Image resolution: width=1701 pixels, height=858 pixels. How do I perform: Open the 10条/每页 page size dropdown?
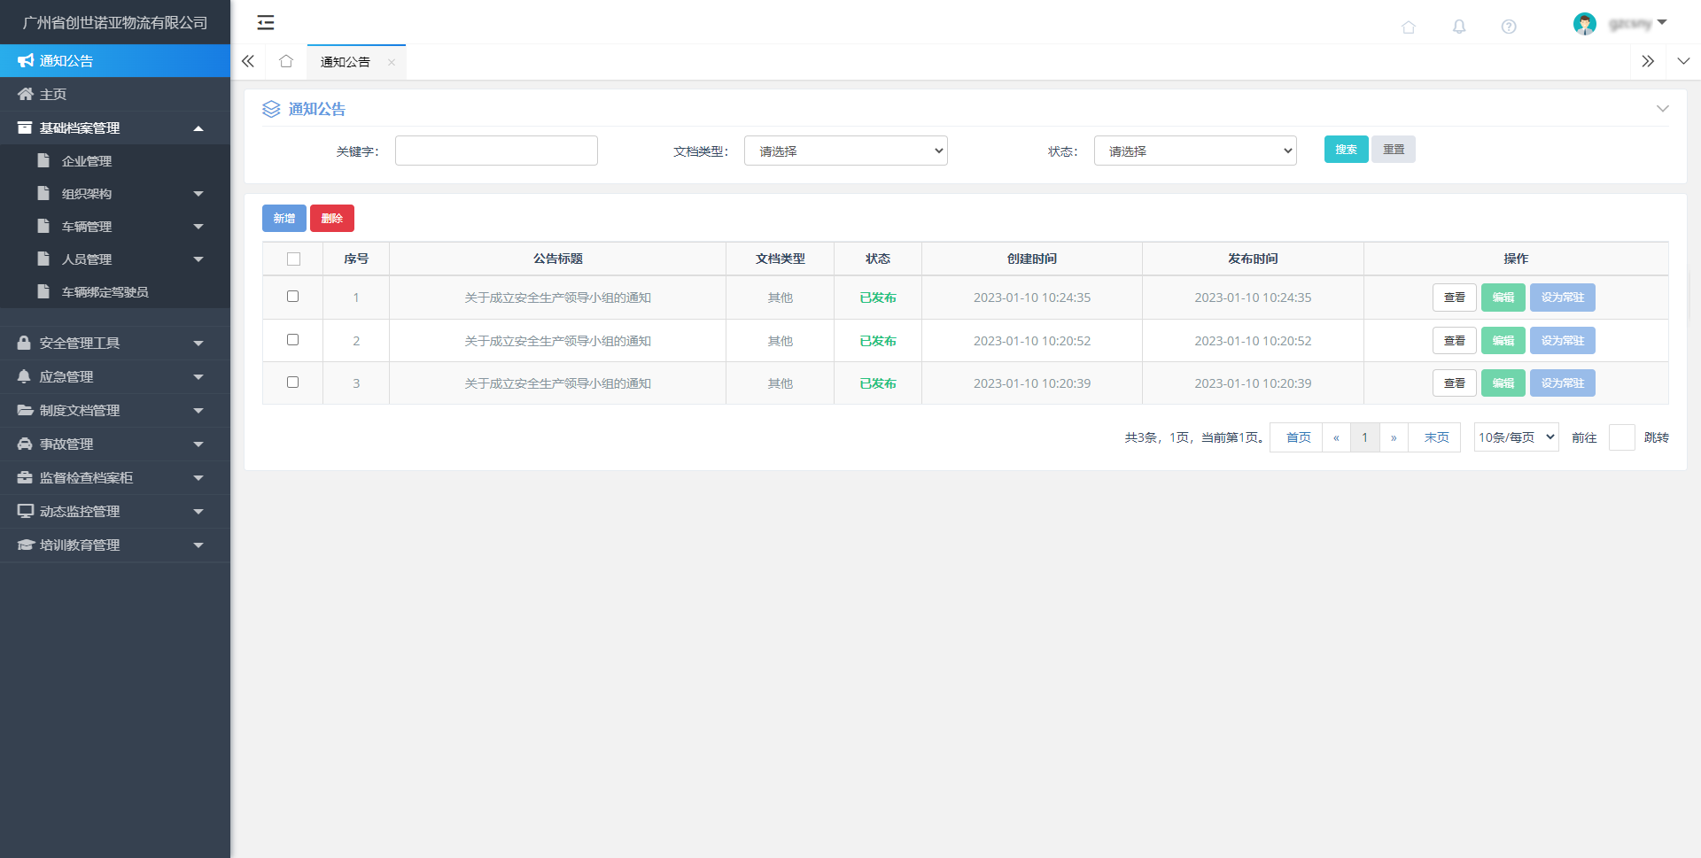click(x=1515, y=437)
